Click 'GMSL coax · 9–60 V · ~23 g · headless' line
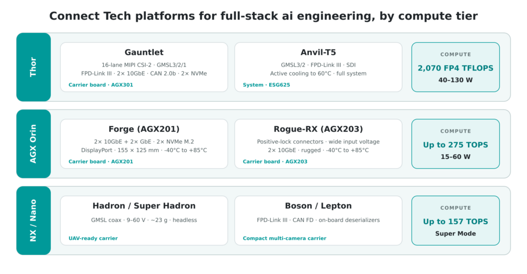 click(x=144, y=220)
